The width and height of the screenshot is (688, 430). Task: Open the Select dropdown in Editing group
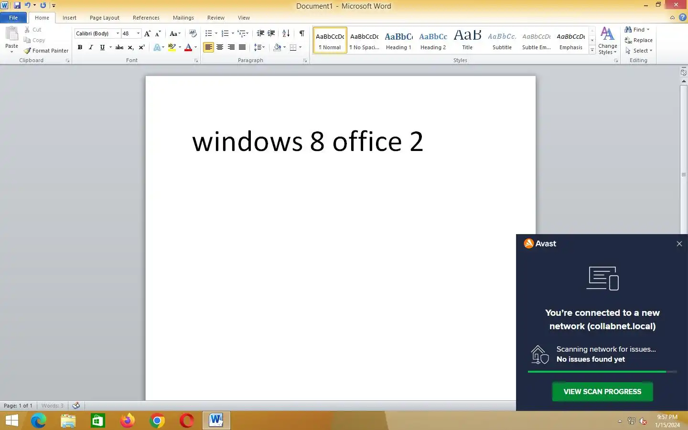pos(639,51)
